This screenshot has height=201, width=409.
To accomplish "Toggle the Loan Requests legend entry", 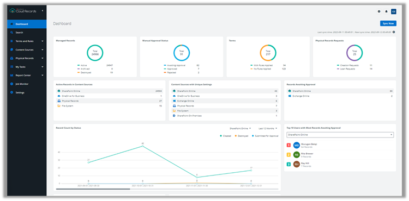I will tap(346, 69).
